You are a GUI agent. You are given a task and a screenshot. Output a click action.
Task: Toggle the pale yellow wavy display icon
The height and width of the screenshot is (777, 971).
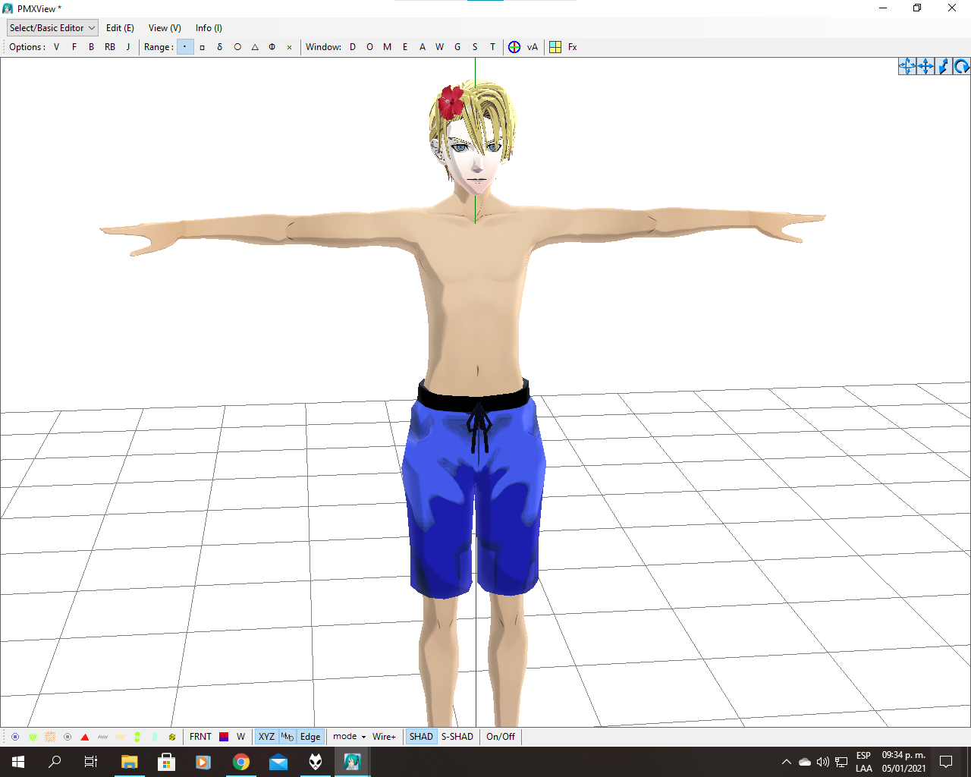120,737
